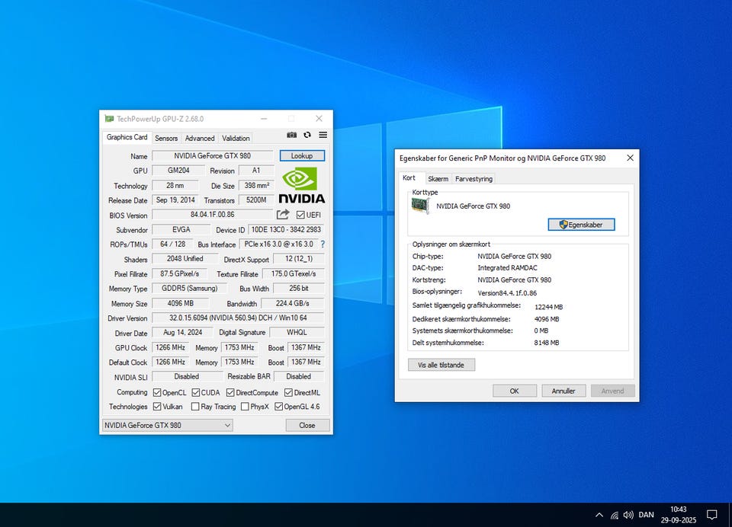732x527 pixels.
Task: Click the GPU Name text field
Action: (212, 156)
